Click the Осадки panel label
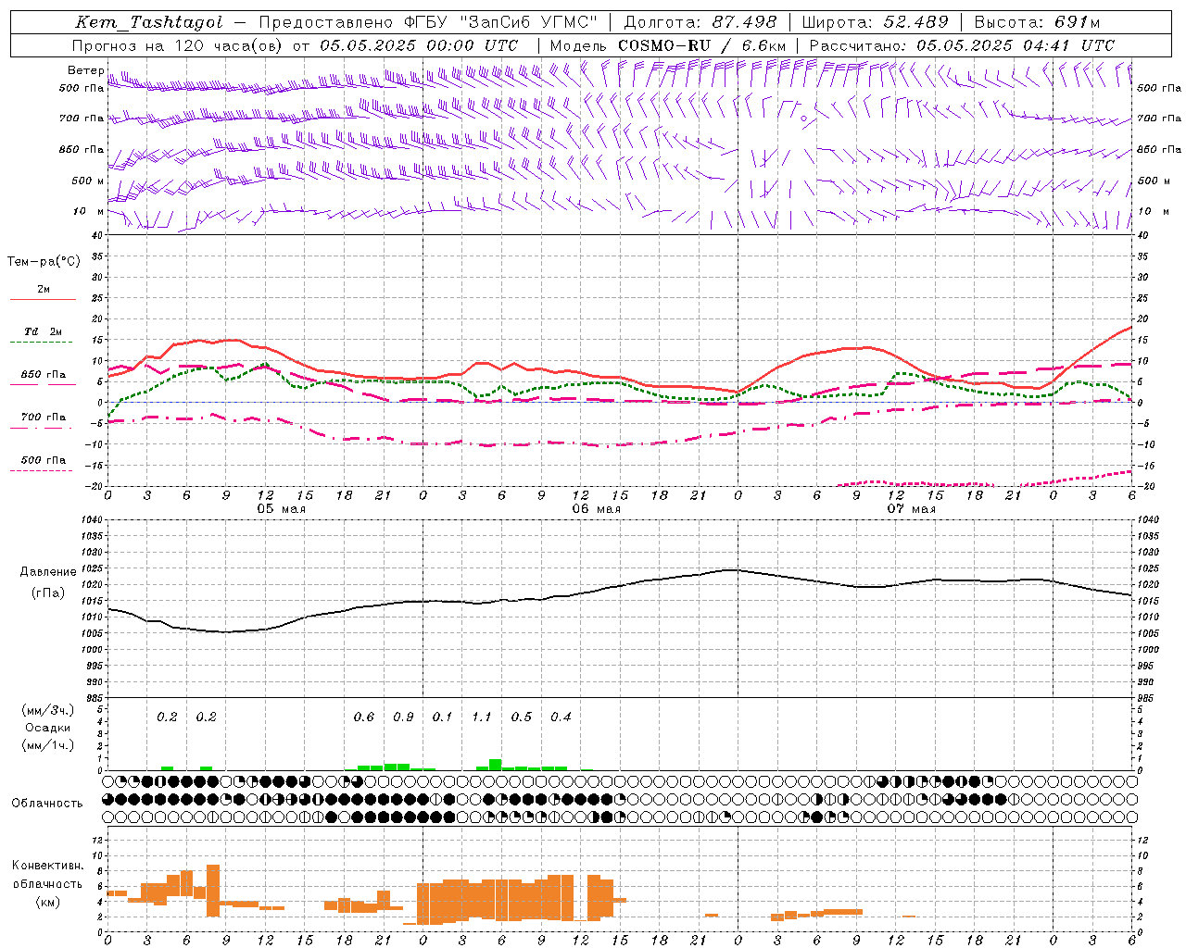The height and width of the screenshot is (948, 1186). pos(47,728)
